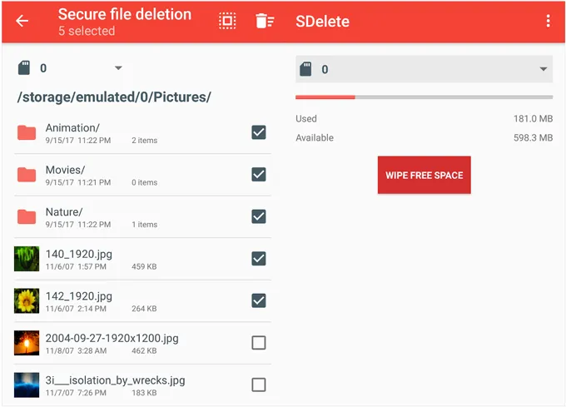Click the Animation folder icon
This screenshot has width=566, height=407.
(x=27, y=132)
